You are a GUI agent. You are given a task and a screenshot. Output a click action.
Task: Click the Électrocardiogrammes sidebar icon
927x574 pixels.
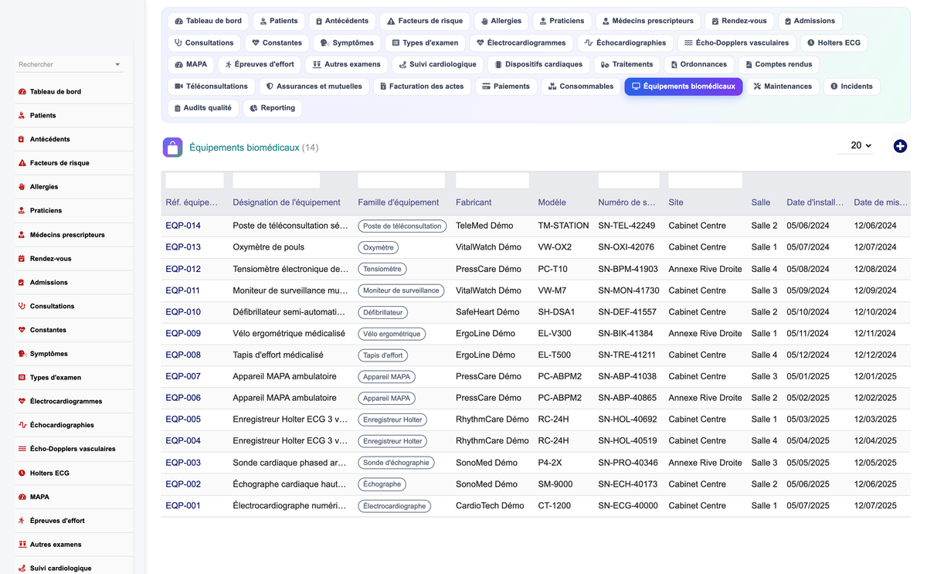(x=22, y=402)
